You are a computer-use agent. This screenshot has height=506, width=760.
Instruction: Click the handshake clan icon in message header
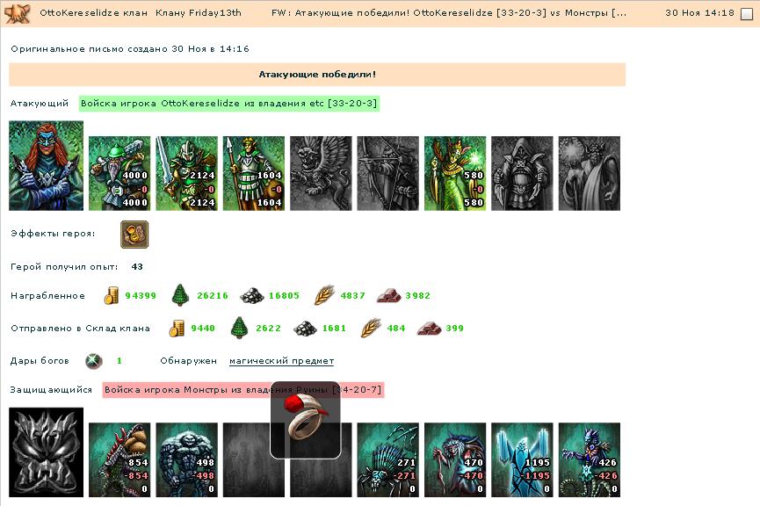(x=18, y=13)
